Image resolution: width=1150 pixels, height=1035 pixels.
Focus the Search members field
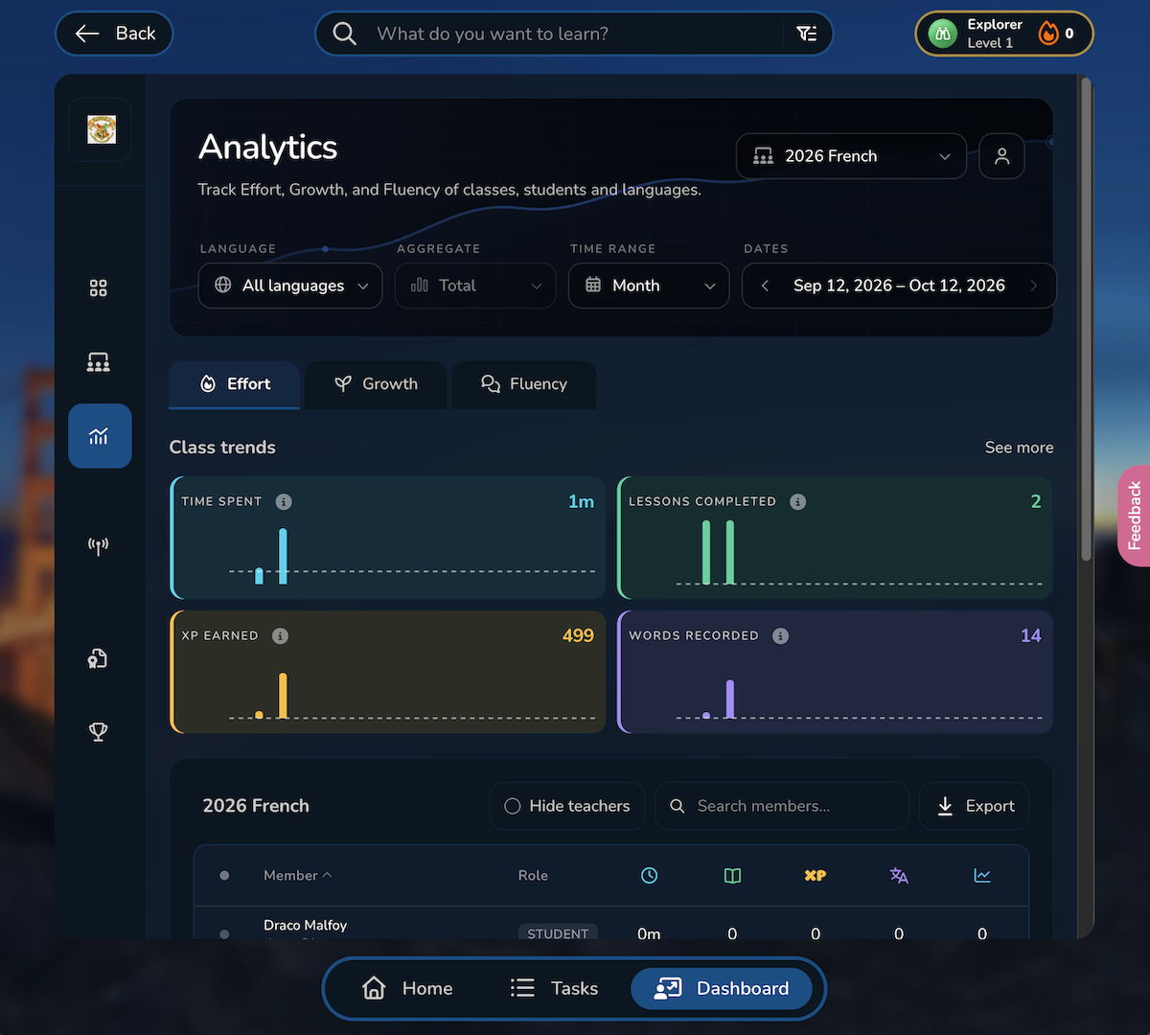click(x=782, y=806)
